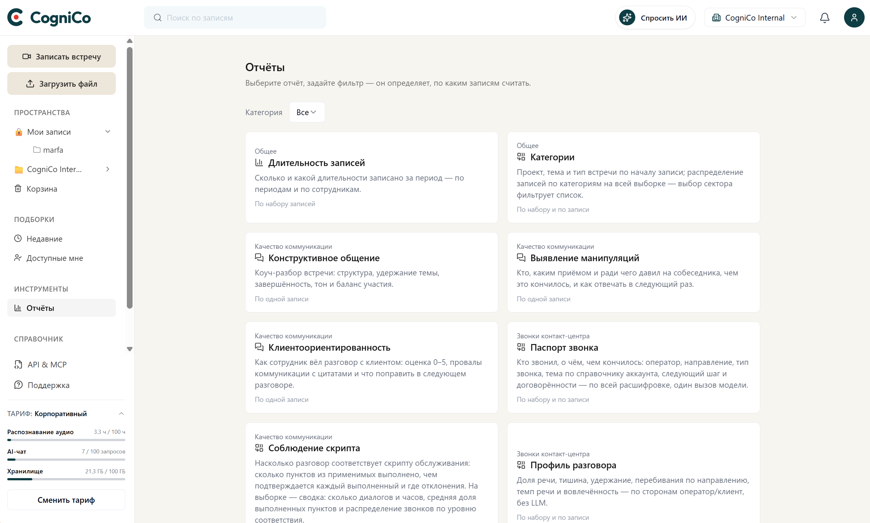This screenshot has height=523, width=870.
Task: Click the Записать встречу button
Action: click(61, 56)
